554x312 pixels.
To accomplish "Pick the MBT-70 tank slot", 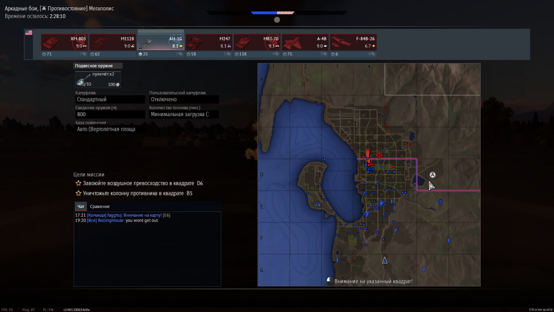I will (257, 42).
